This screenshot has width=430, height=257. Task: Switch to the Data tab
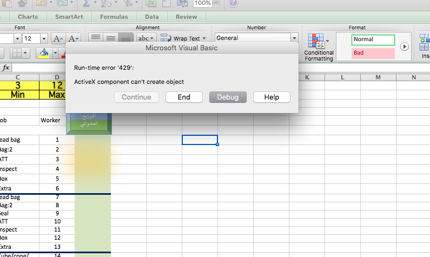click(x=152, y=17)
